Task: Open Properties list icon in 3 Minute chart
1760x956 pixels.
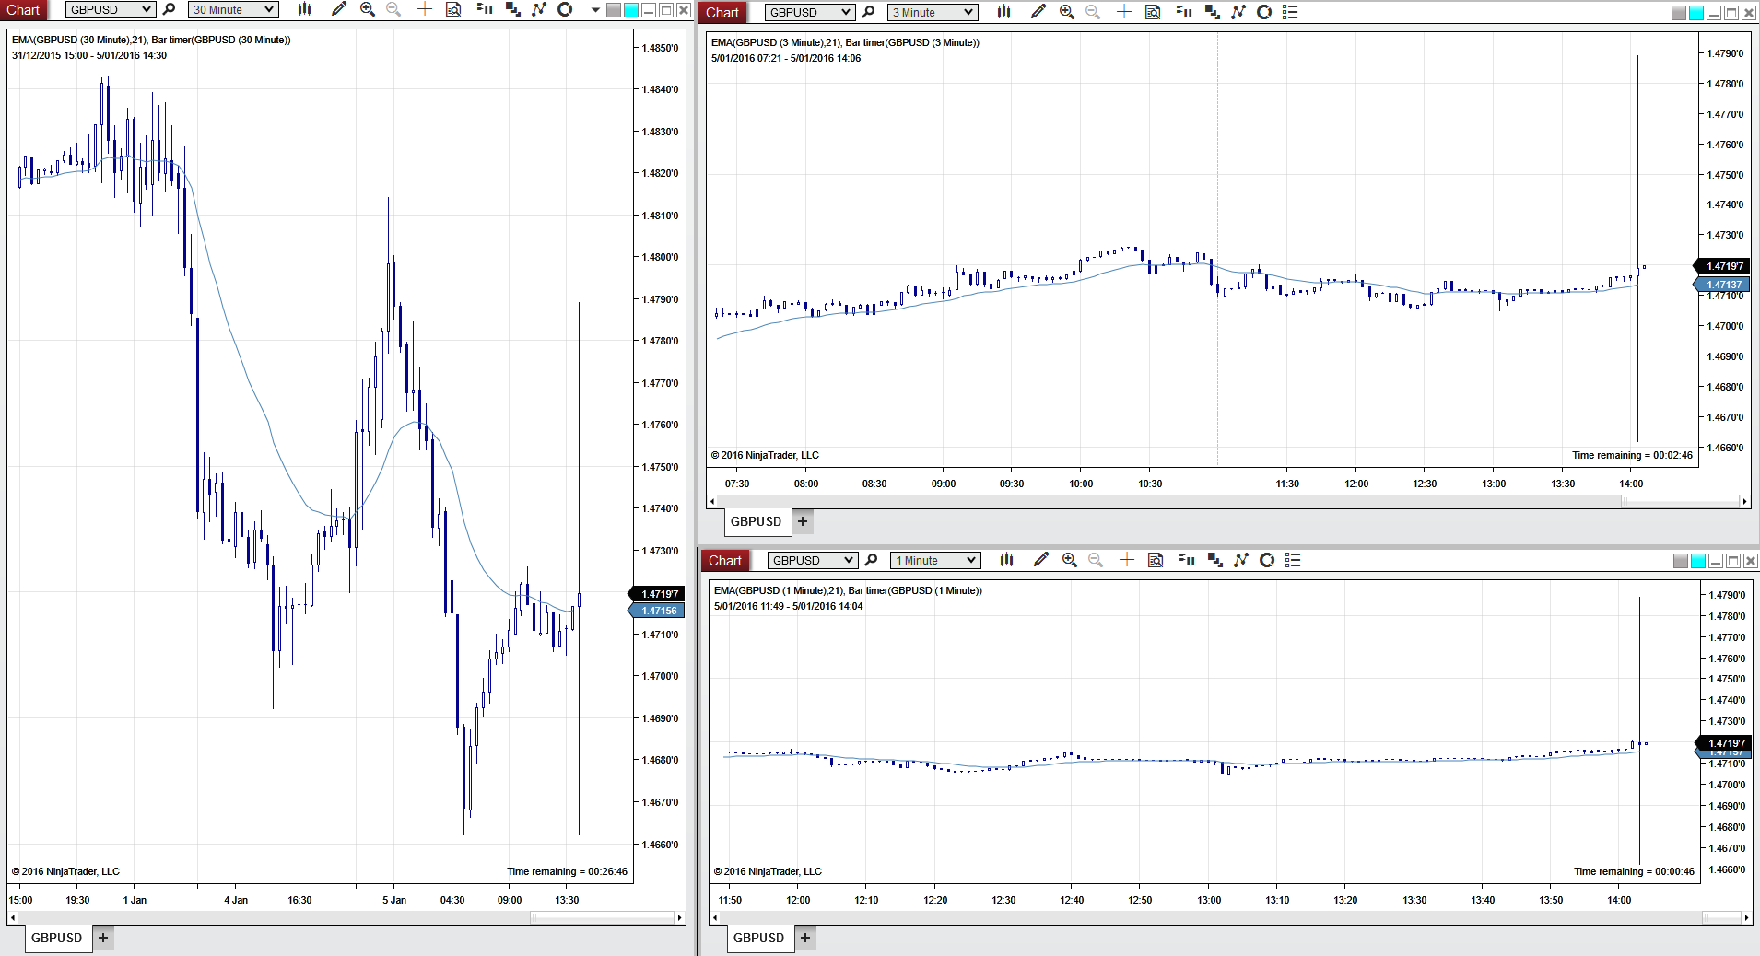Action: coord(1290,12)
